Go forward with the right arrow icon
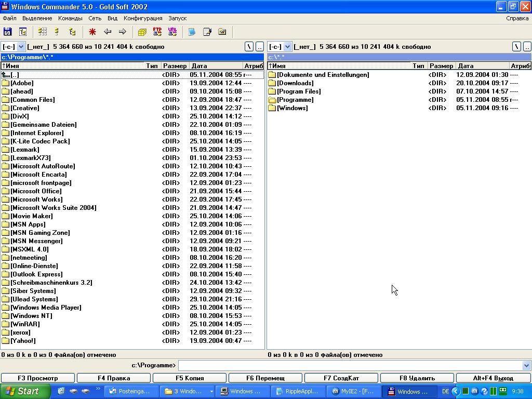Screen dimensions: 532x399 point(123,32)
